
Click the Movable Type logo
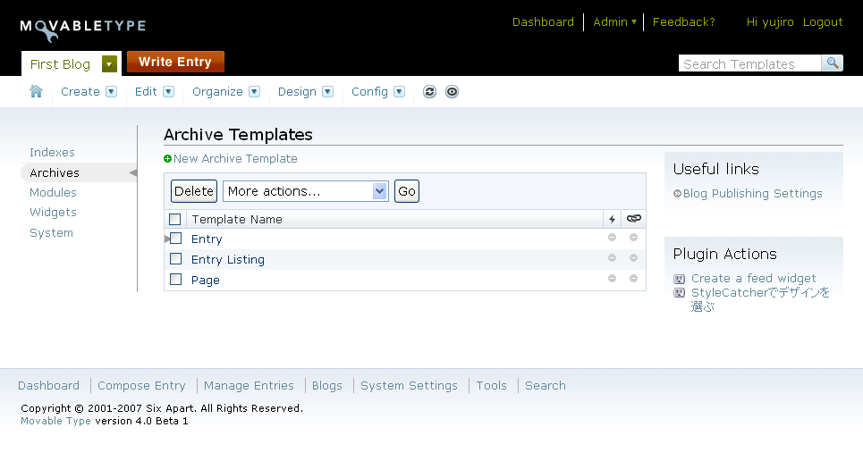82,30
